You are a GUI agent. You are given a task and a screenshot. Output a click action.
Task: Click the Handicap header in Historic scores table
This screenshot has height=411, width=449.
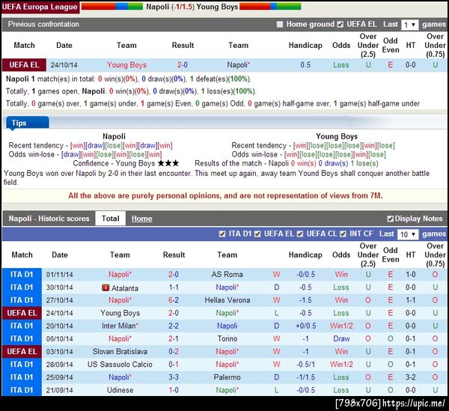point(305,255)
